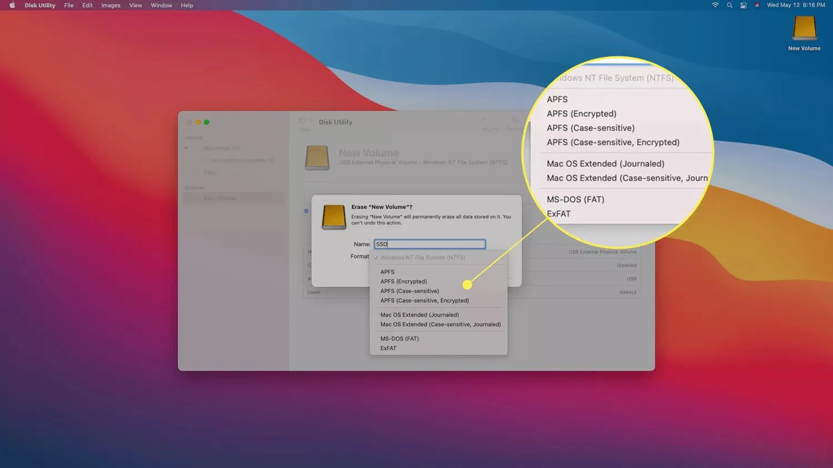Open the View chevron beside the sidebar icon
833x468 pixels.
click(x=310, y=120)
